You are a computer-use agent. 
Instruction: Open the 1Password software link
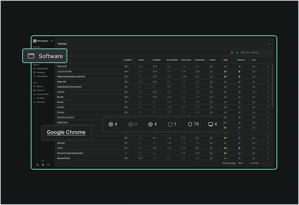(62, 66)
